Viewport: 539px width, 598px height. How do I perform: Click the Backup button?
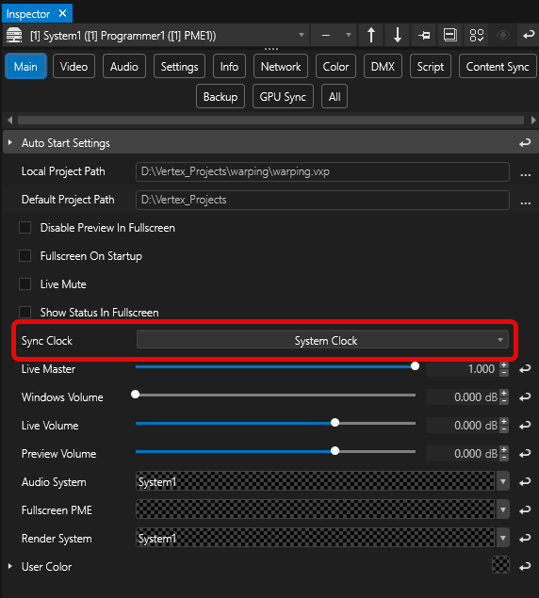coord(220,97)
